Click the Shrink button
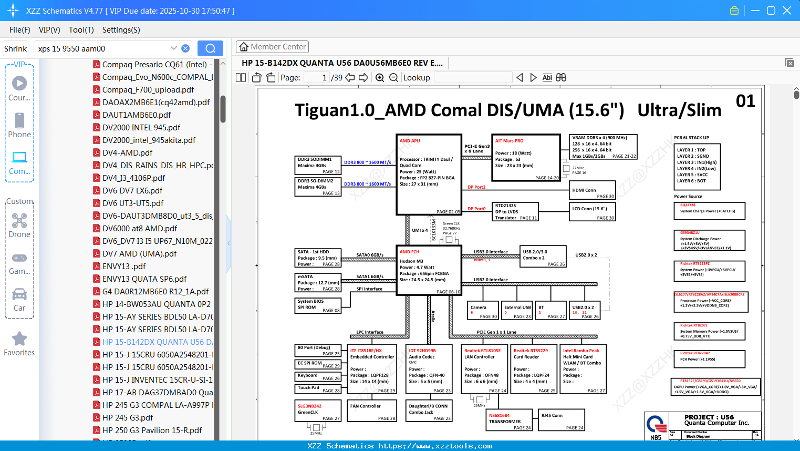 click(x=15, y=48)
